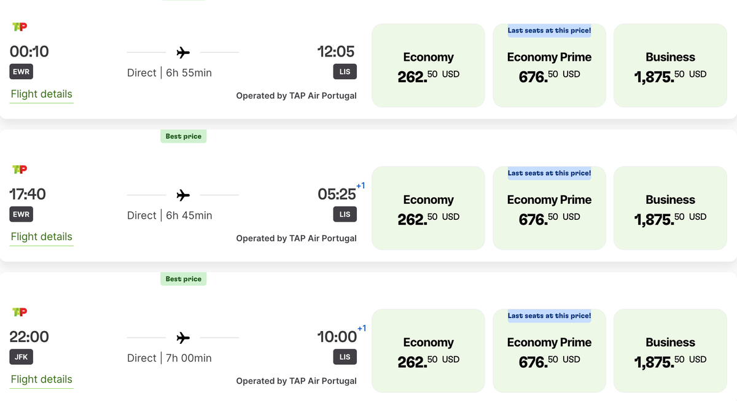The height and width of the screenshot is (401, 737).
Task: Click the airplane icon on the 17:40 flight
Action: 182,195
